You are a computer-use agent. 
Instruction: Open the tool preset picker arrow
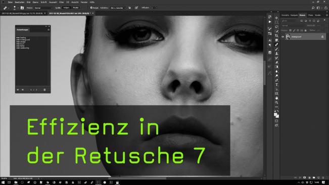click(9, 8)
